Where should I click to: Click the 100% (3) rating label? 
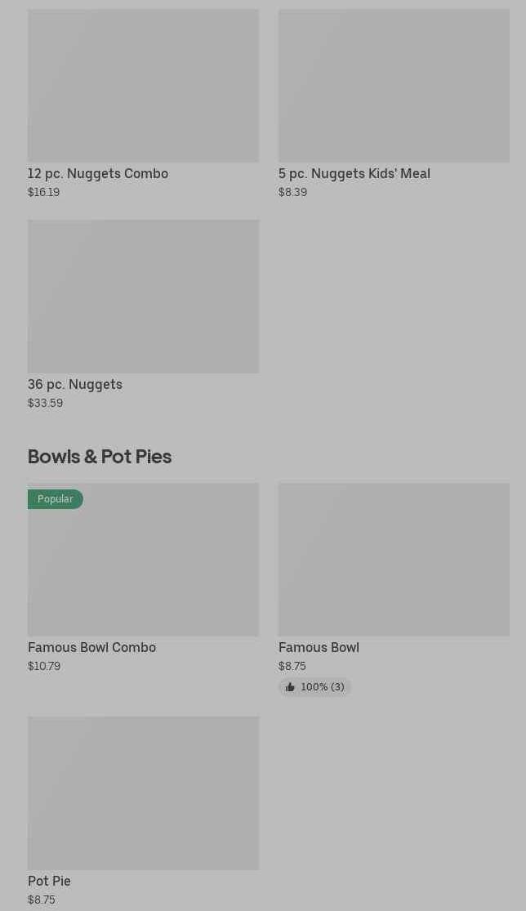(323, 687)
